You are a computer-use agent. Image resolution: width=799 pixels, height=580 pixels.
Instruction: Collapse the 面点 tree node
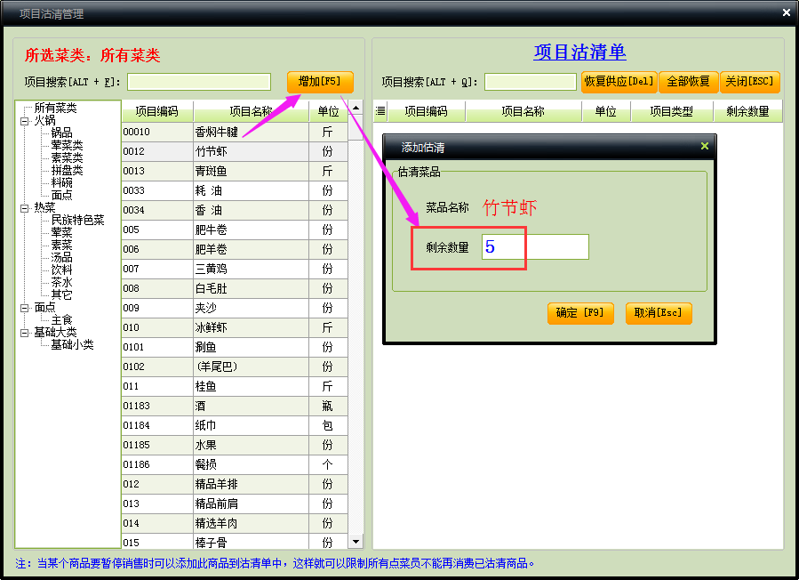point(24,307)
